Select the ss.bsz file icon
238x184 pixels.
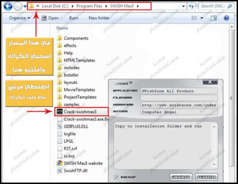tap(59, 156)
